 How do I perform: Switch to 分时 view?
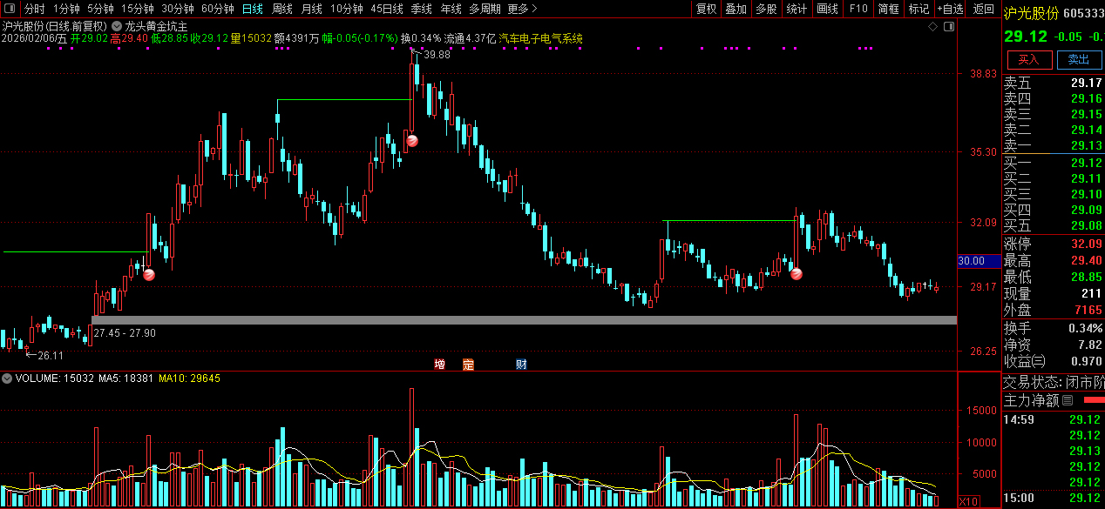(33, 9)
